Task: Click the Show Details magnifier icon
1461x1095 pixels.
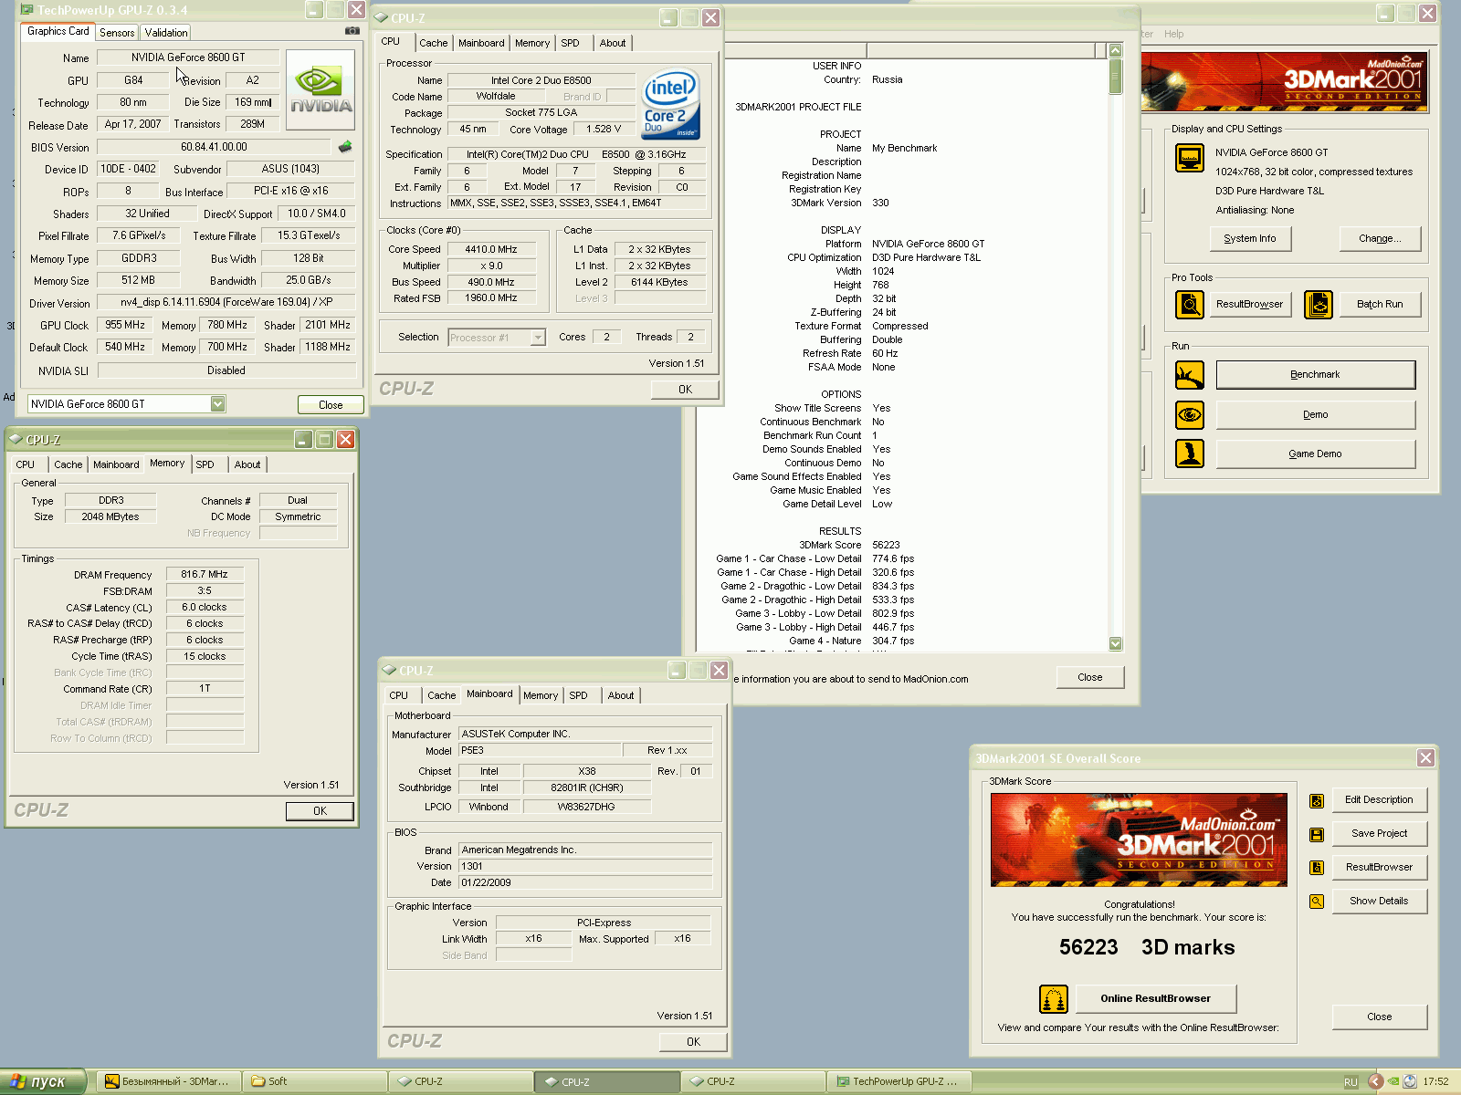Action: tap(1317, 902)
